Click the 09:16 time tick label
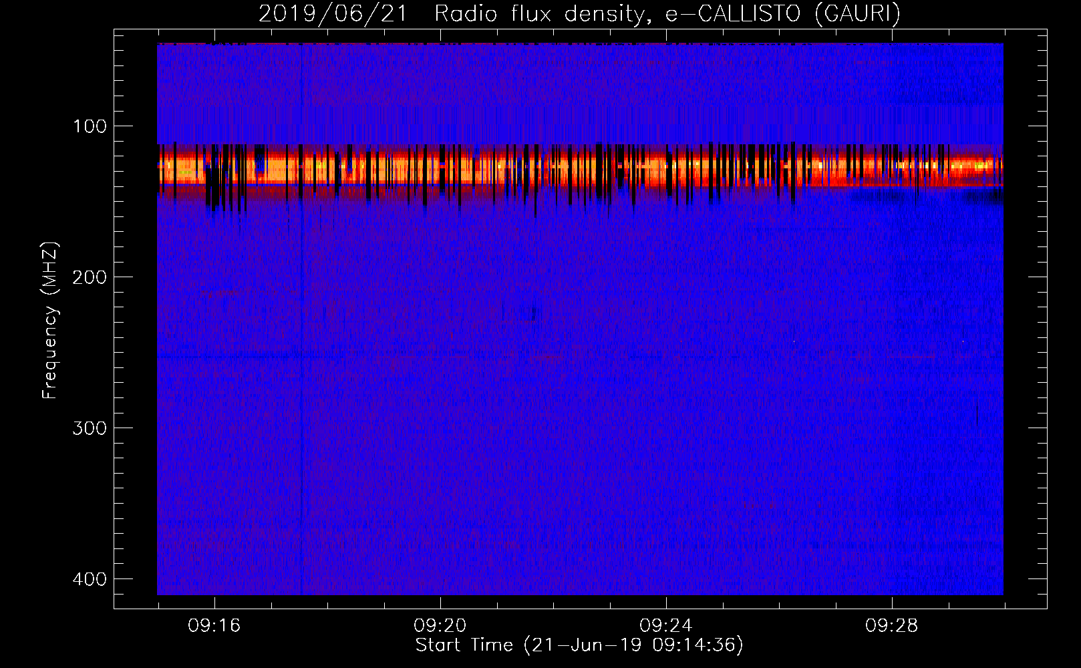 214,626
